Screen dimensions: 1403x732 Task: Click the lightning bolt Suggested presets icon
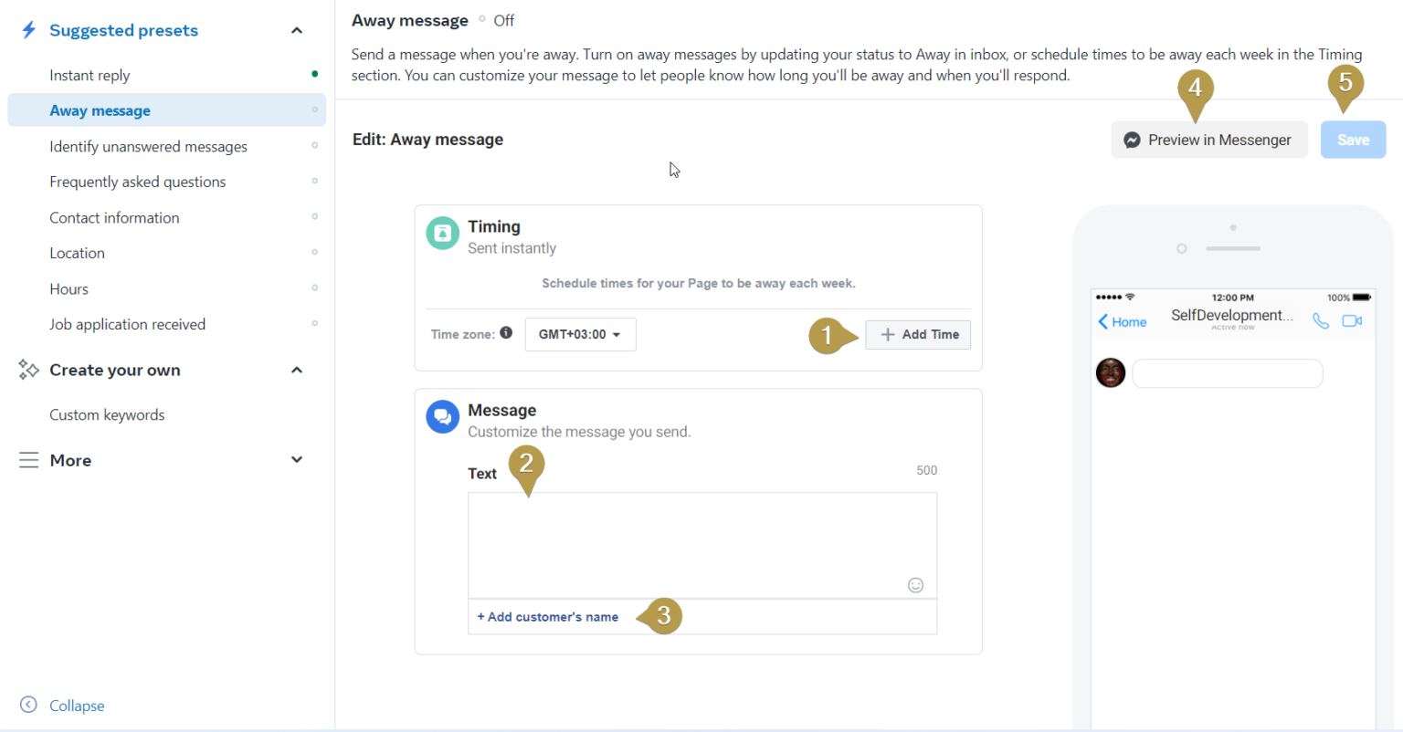pos(29,30)
